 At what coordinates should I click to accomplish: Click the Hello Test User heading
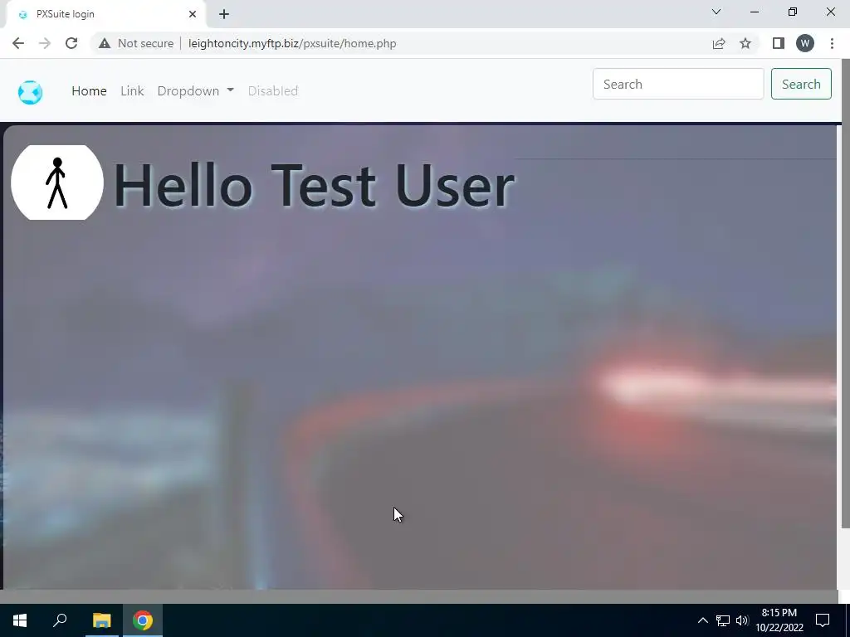click(x=314, y=185)
